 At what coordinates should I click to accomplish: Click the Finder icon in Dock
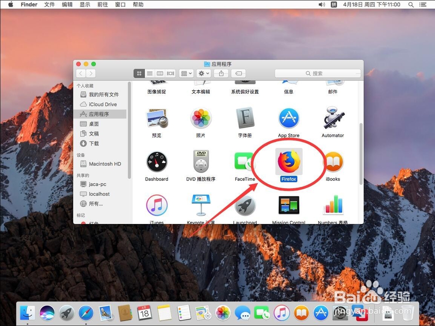pos(27,313)
